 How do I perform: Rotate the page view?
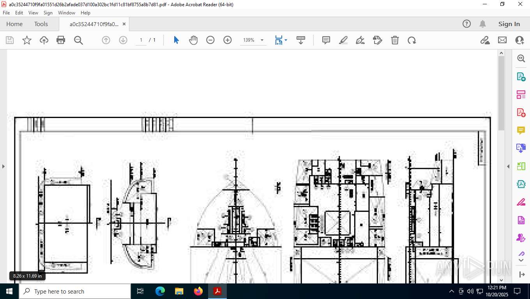click(412, 40)
